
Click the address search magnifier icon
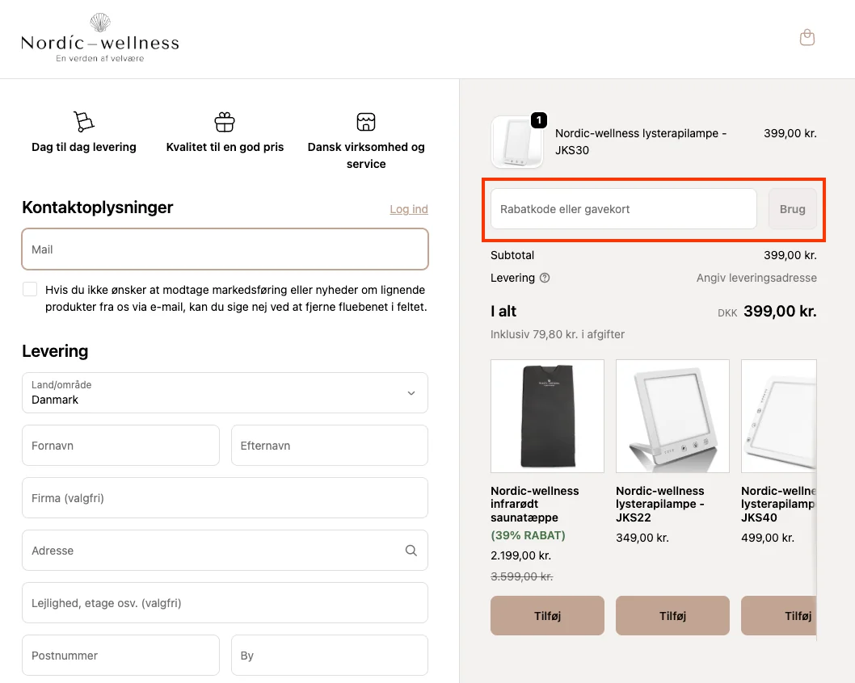click(x=411, y=551)
